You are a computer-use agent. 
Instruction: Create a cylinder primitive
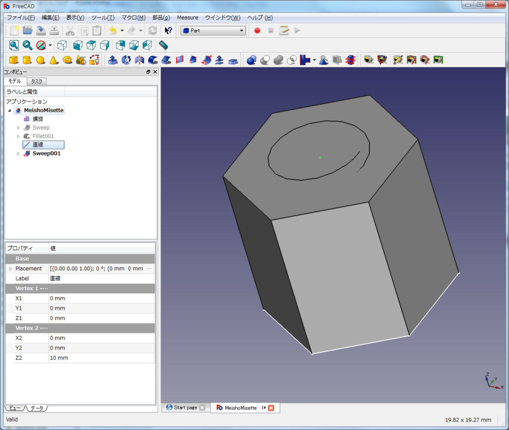point(27,60)
